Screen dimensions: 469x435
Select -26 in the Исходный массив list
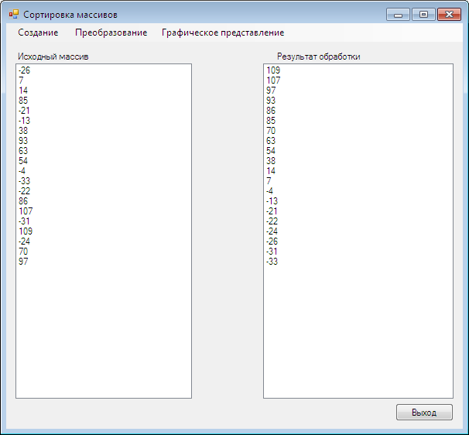click(104, 70)
